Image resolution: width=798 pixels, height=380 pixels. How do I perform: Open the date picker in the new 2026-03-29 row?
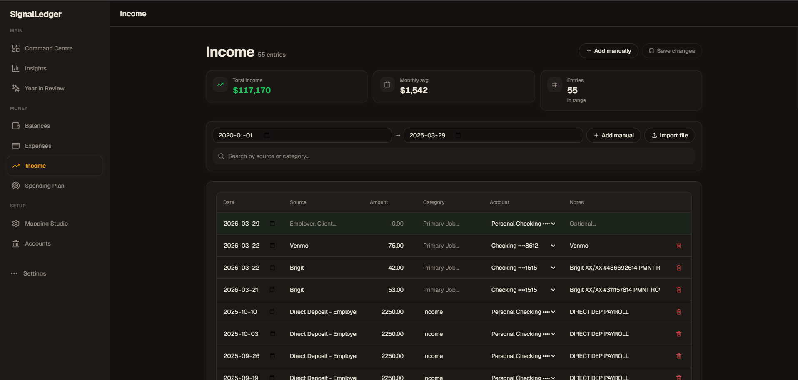pos(272,224)
